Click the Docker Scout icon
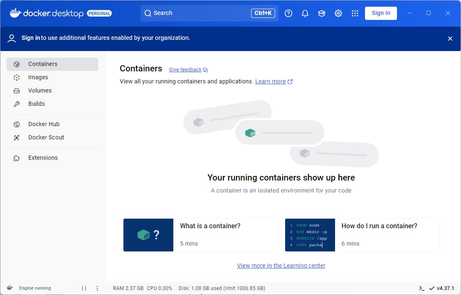 pos(17,138)
